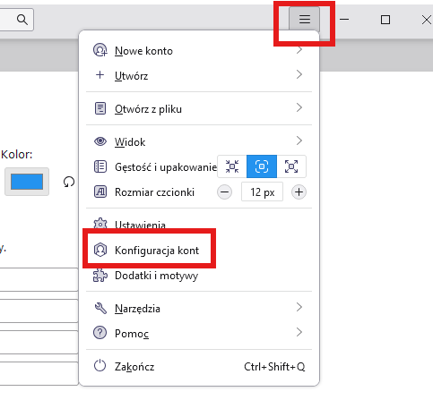433x400 pixels.
Task: Open the Nowe konto submenu
Action: (199, 51)
